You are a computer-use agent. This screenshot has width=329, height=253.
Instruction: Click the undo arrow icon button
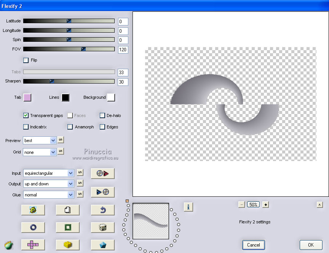tap(102, 210)
